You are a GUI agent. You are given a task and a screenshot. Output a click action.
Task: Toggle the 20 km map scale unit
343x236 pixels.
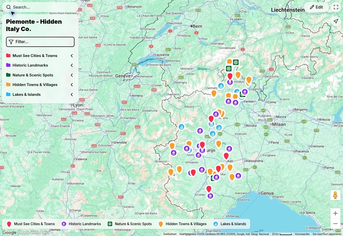point(282,234)
